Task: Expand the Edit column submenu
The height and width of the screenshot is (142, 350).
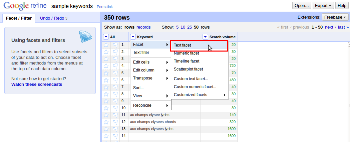Action: coord(151,70)
